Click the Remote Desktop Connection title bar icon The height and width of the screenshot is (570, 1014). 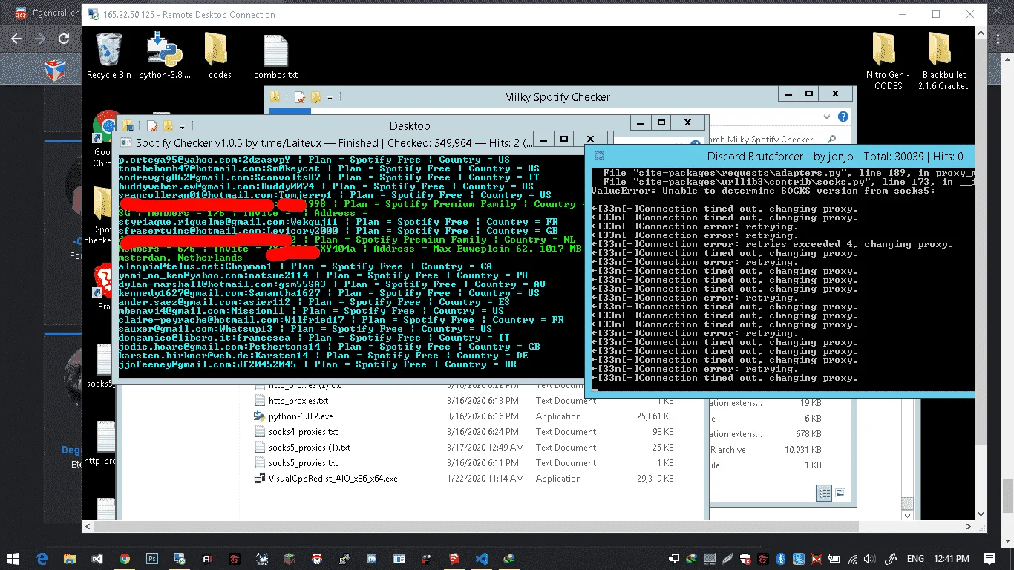tap(94, 14)
